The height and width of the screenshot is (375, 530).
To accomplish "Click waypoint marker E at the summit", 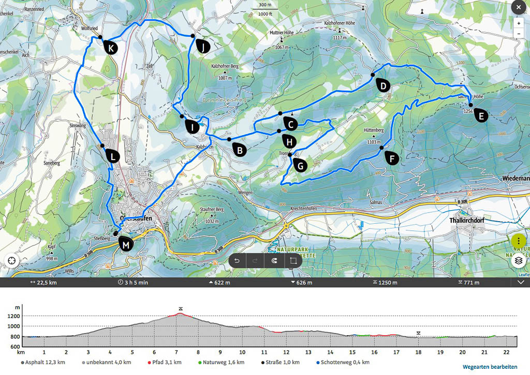I will [x=481, y=116].
